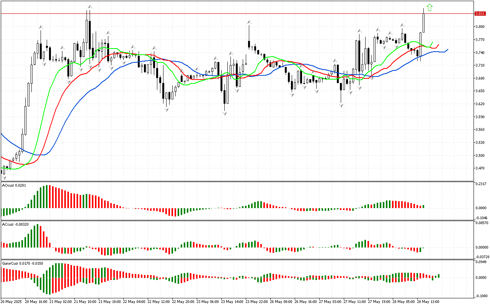Viewport: 490px width, 306px height.
Task: Select the ACcust -0.00320 indicator label
Action: coord(15,224)
